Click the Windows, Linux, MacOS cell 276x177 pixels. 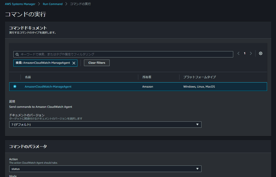pos(199,87)
